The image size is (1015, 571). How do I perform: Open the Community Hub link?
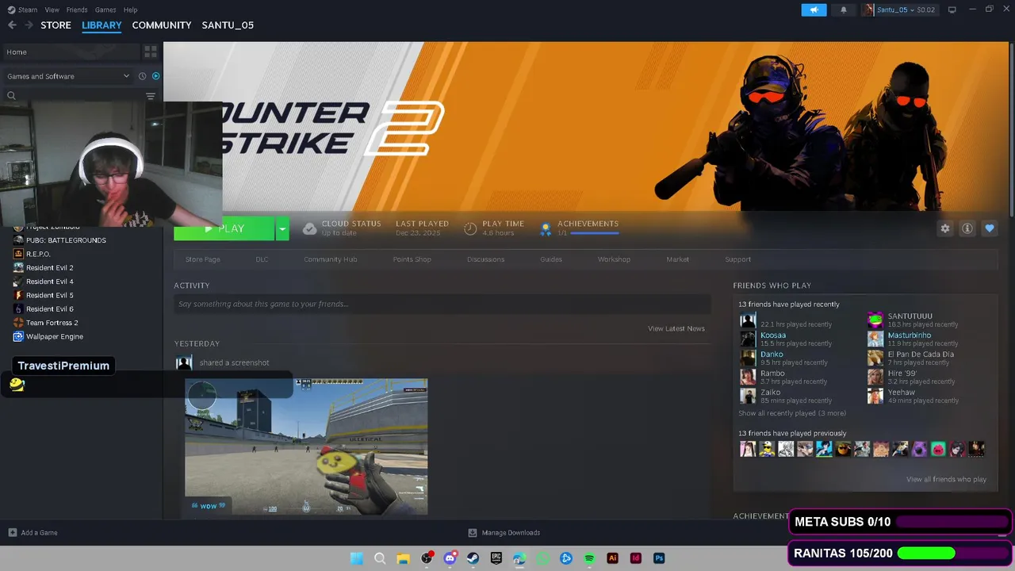click(x=331, y=259)
